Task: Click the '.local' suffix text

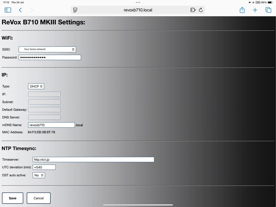Action: [x=79, y=125]
